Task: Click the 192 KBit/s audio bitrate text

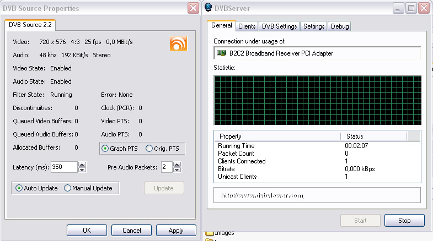Action: (x=74, y=55)
